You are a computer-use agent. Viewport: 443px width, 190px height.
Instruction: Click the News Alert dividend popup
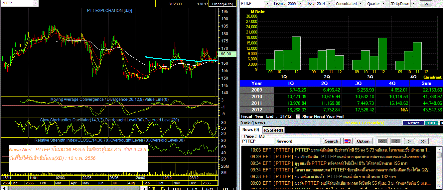pyautogui.click(x=78, y=158)
